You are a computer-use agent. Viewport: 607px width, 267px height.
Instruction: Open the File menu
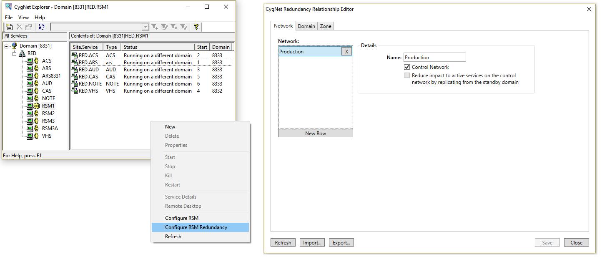pyautogui.click(x=9, y=18)
